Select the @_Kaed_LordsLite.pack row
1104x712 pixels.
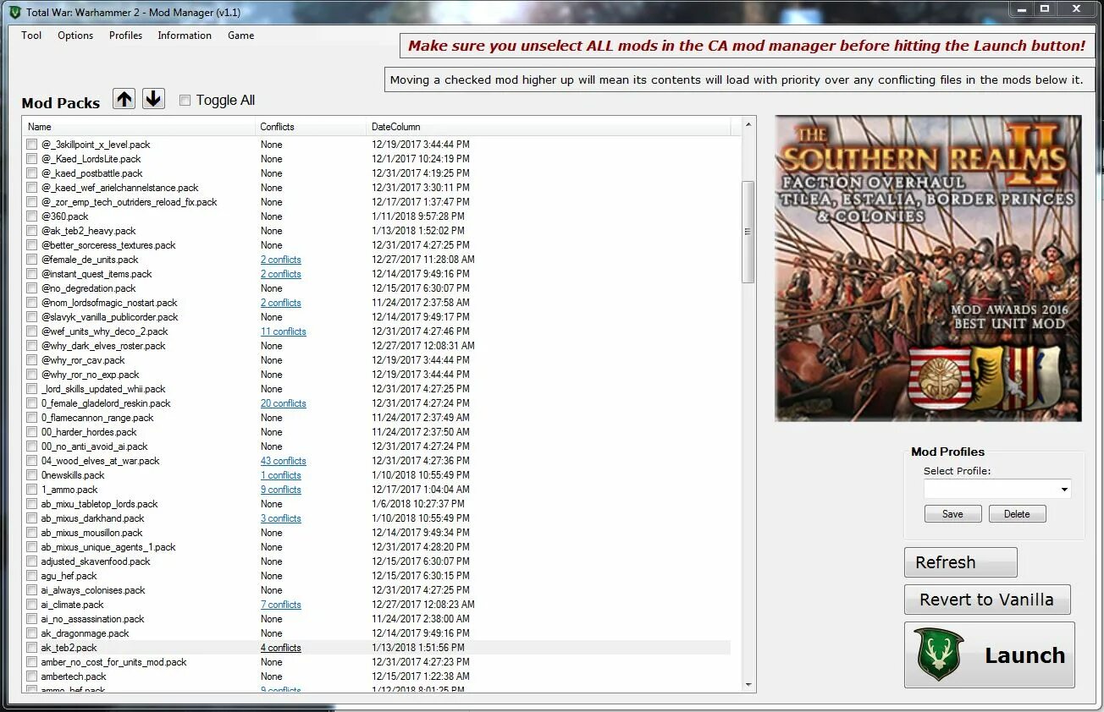(377, 159)
